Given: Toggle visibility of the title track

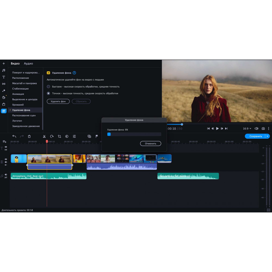Looking at the screenshot, I should point(6,147).
